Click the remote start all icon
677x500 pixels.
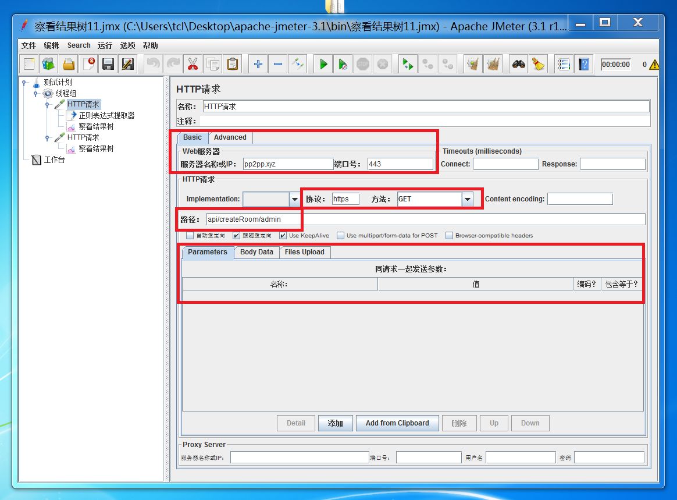point(408,65)
